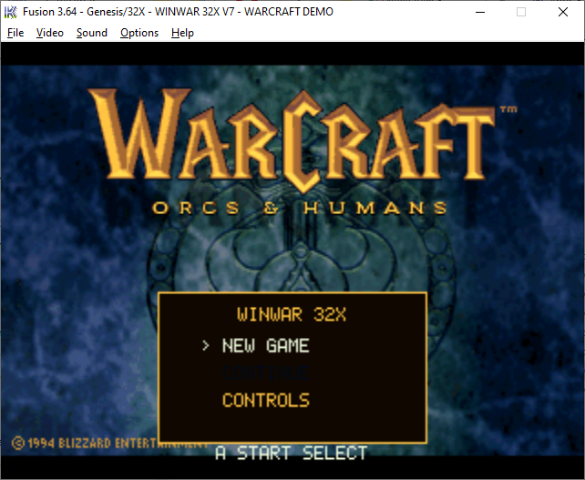Open the File menu
Viewport: 585px width, 480px height.
click(x=15, y=33)
